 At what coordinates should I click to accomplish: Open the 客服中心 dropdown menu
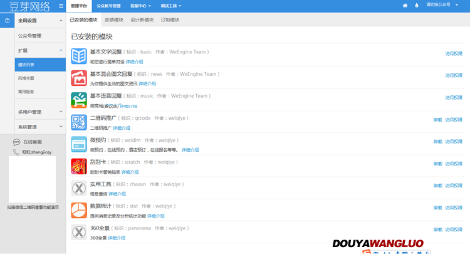[140, 6]
